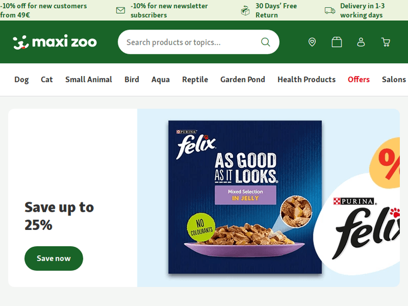Open the Aqua category
The height and width of the screenshot is (306, 408).
coord(160,79)
